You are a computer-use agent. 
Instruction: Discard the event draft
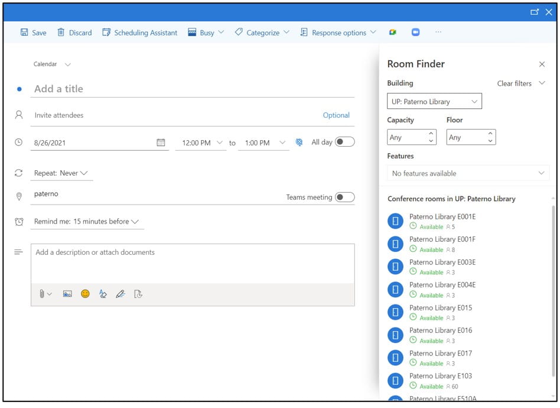point(74,33)
